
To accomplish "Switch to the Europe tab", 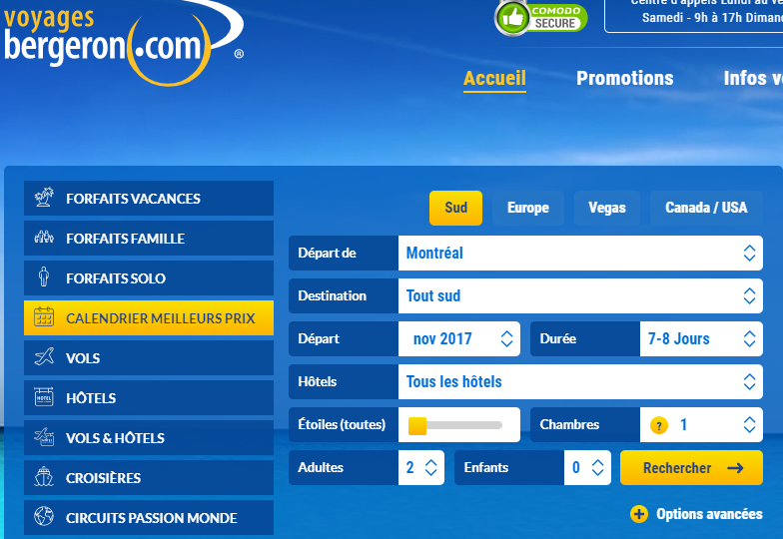I will [527, 208].
